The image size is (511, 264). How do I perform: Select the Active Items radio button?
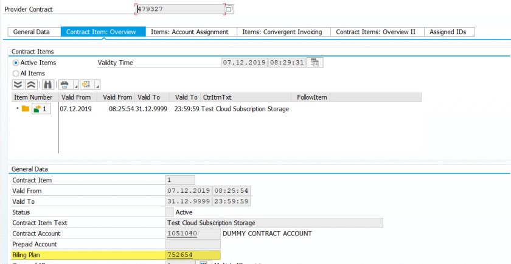tap(16, 63)
